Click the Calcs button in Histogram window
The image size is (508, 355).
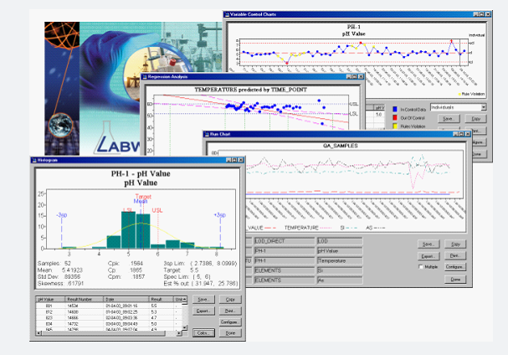[203, 333]
